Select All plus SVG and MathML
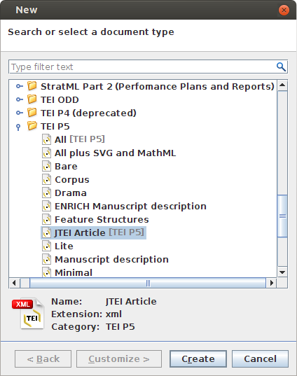This screenshot has height=376, width=297. 115,153
